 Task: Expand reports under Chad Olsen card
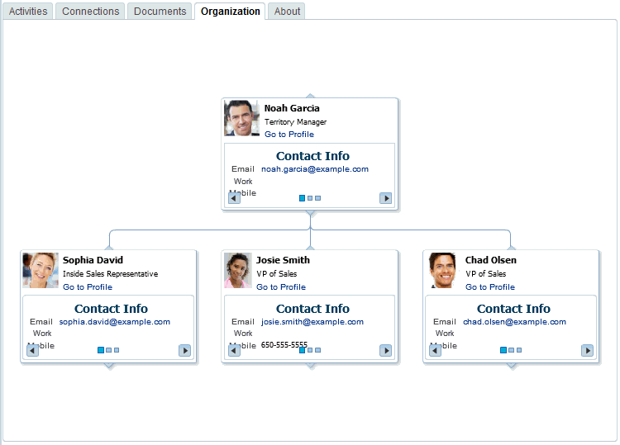512,366
